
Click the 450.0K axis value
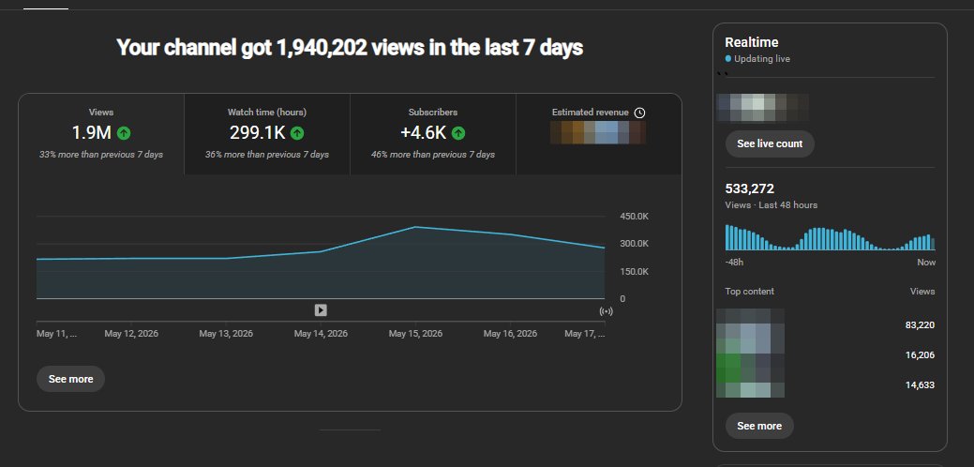pyautogui.click(x=635, y=216)
